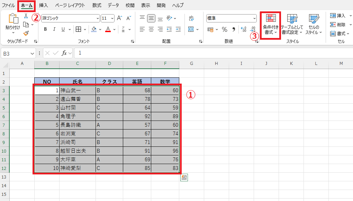
Task: Open セルのスタイル gallery
Action: (x=314, y=25)
